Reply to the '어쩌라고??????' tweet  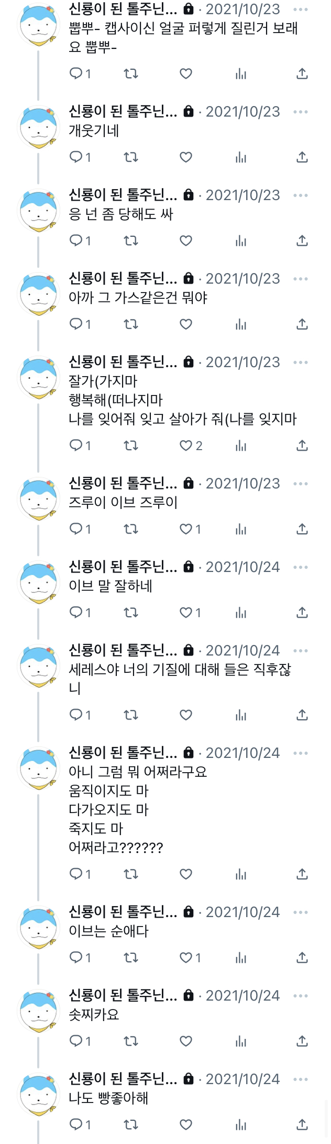80,874
